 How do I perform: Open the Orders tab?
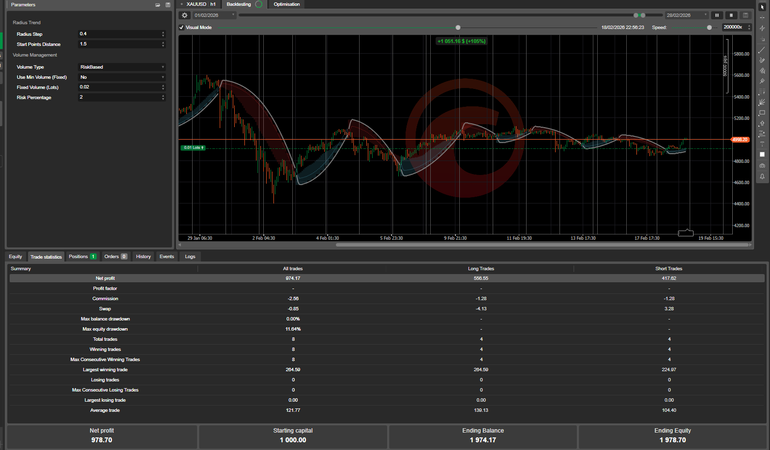[x=116, y=257]
